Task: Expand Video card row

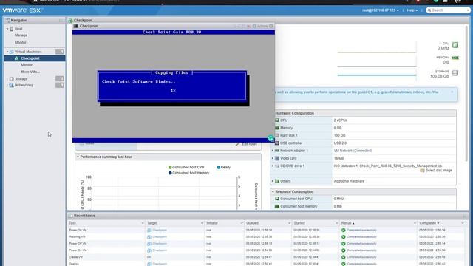Action: click(273, 158)
